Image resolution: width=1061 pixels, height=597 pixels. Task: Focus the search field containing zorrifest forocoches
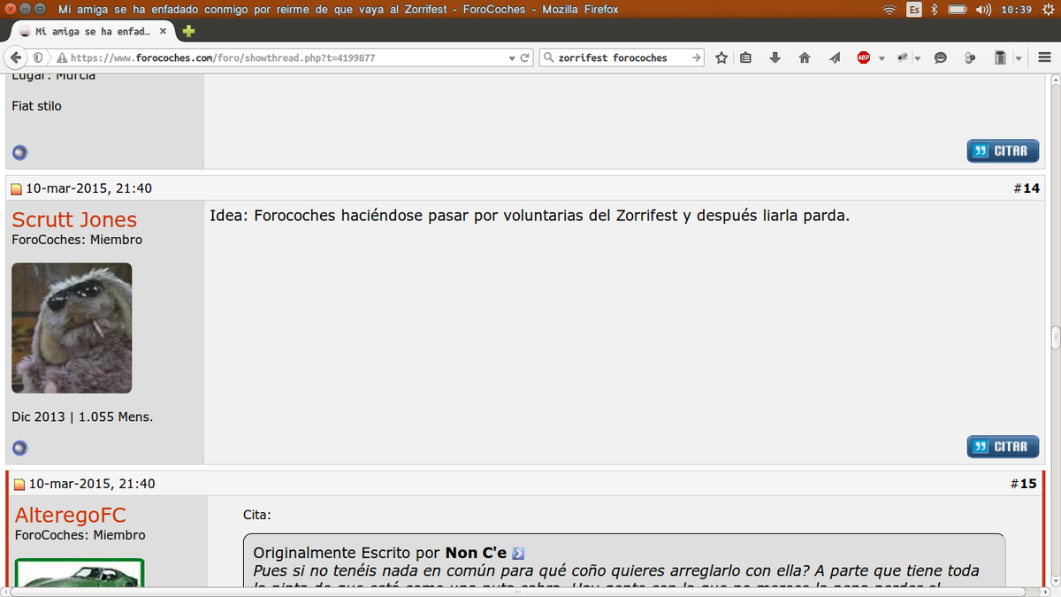(622, 57)
